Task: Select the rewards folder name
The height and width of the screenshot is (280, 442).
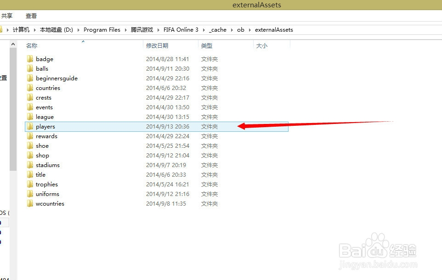Action: click(46, 136)
